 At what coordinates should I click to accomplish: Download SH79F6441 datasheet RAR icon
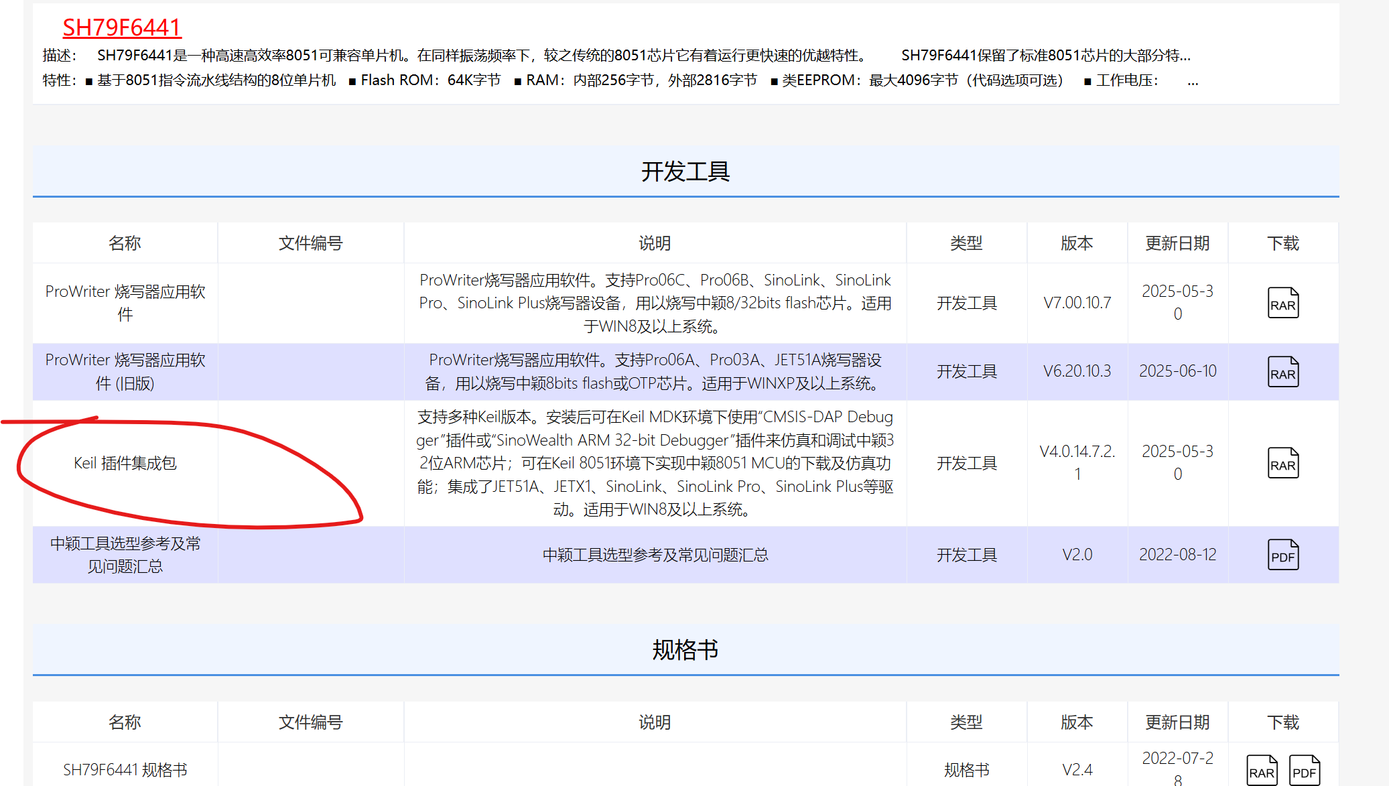1261,771
